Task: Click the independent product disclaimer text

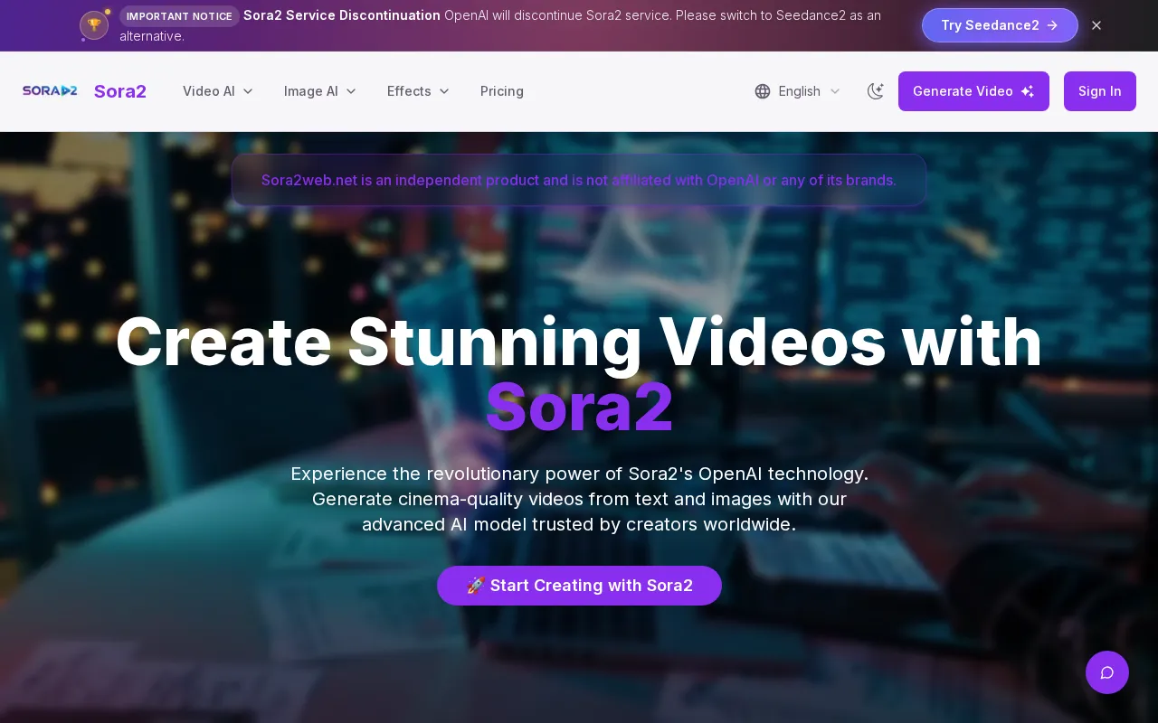Action: [x=579, y=180]
